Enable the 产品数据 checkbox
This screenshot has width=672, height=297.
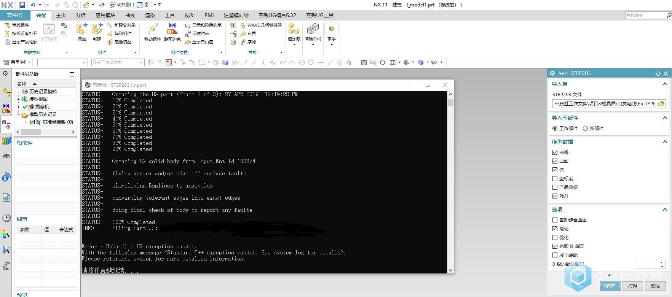555,187
